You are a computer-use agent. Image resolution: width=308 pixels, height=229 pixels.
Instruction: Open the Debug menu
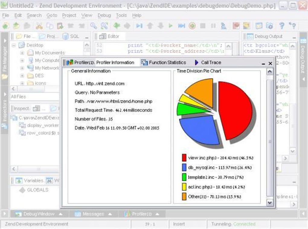[104, 15]
